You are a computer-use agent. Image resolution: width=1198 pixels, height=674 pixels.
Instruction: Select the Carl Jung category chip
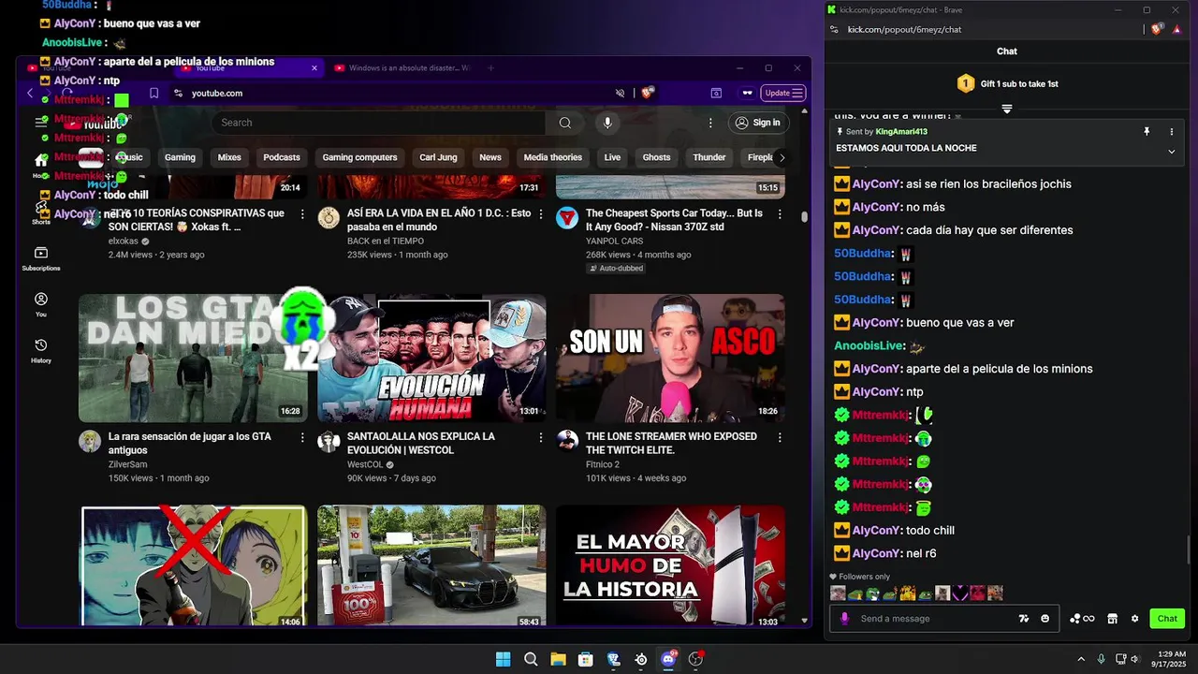(438, 157)
